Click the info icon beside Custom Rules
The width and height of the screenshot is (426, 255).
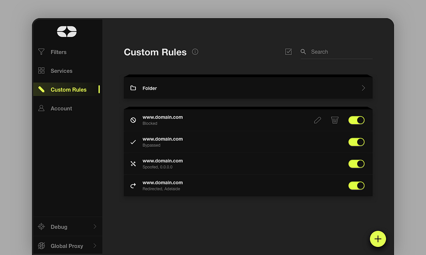point(195,52)
